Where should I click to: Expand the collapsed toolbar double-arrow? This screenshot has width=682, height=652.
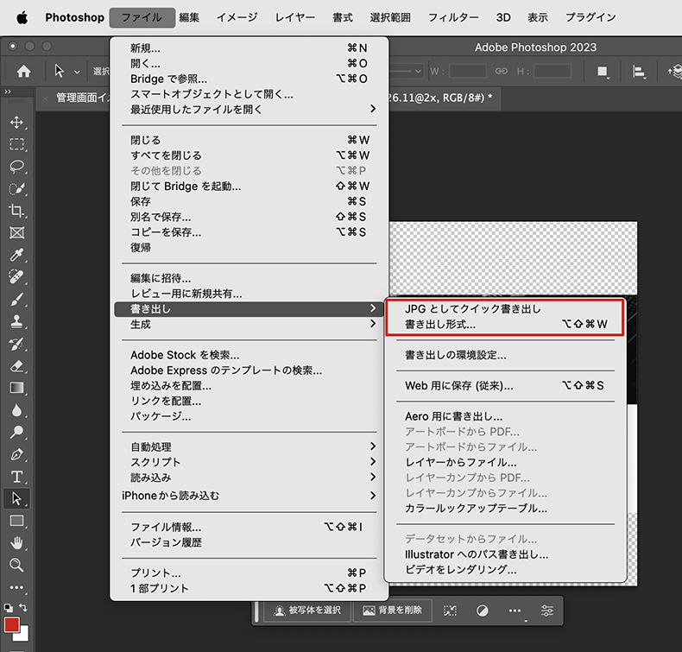click(8, 92)
